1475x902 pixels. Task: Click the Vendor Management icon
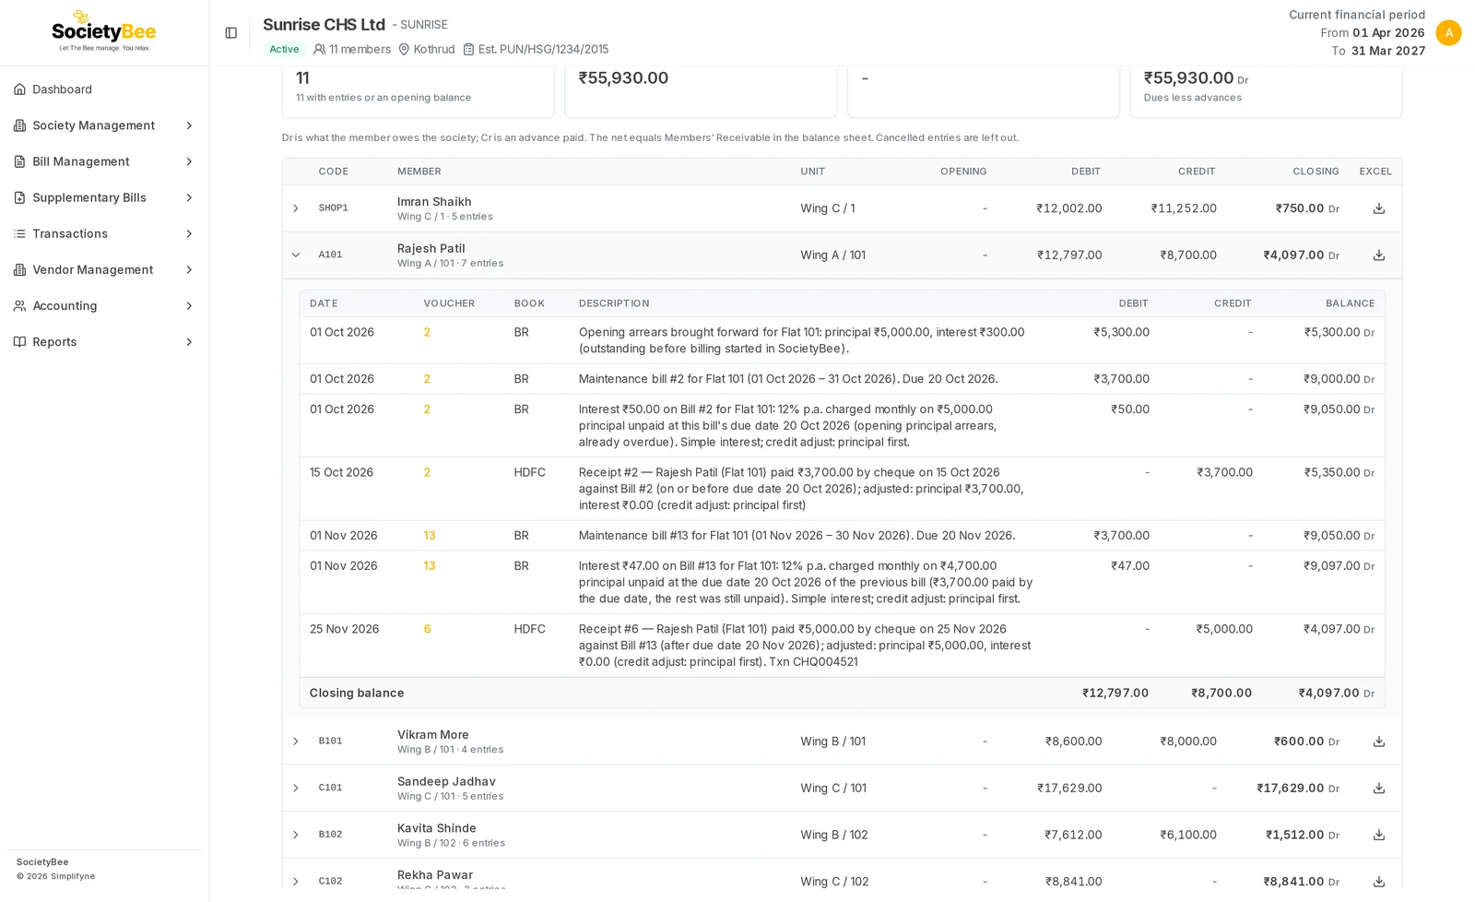(19, 269)
